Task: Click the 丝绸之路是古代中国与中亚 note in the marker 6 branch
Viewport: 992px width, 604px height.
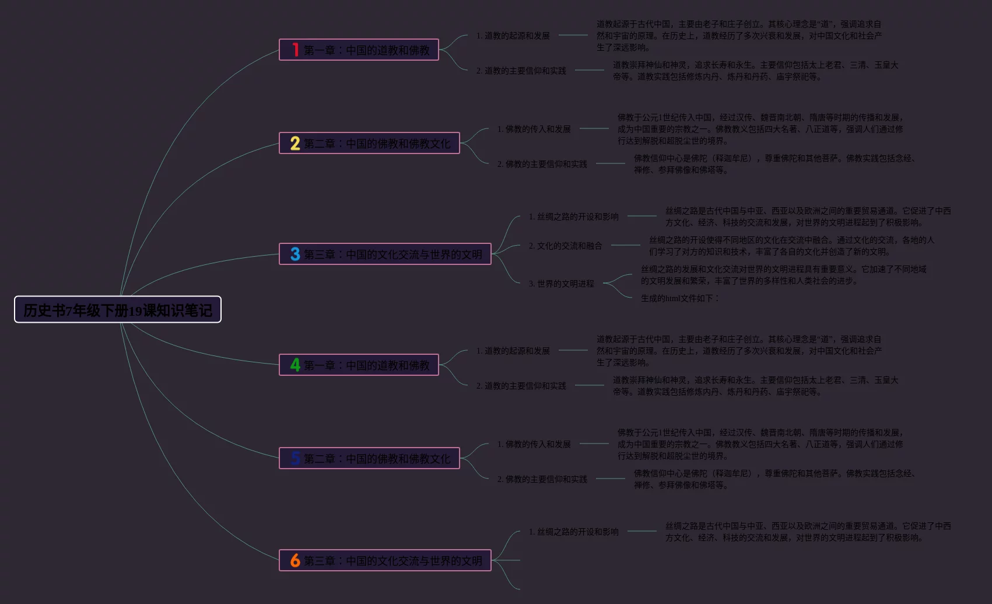Action: point(808,532)
